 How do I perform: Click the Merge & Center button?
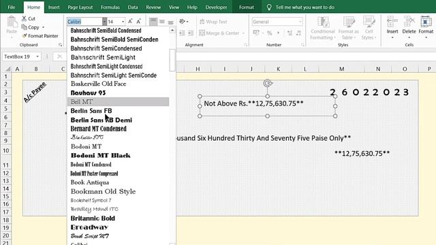tap(219, 33)
